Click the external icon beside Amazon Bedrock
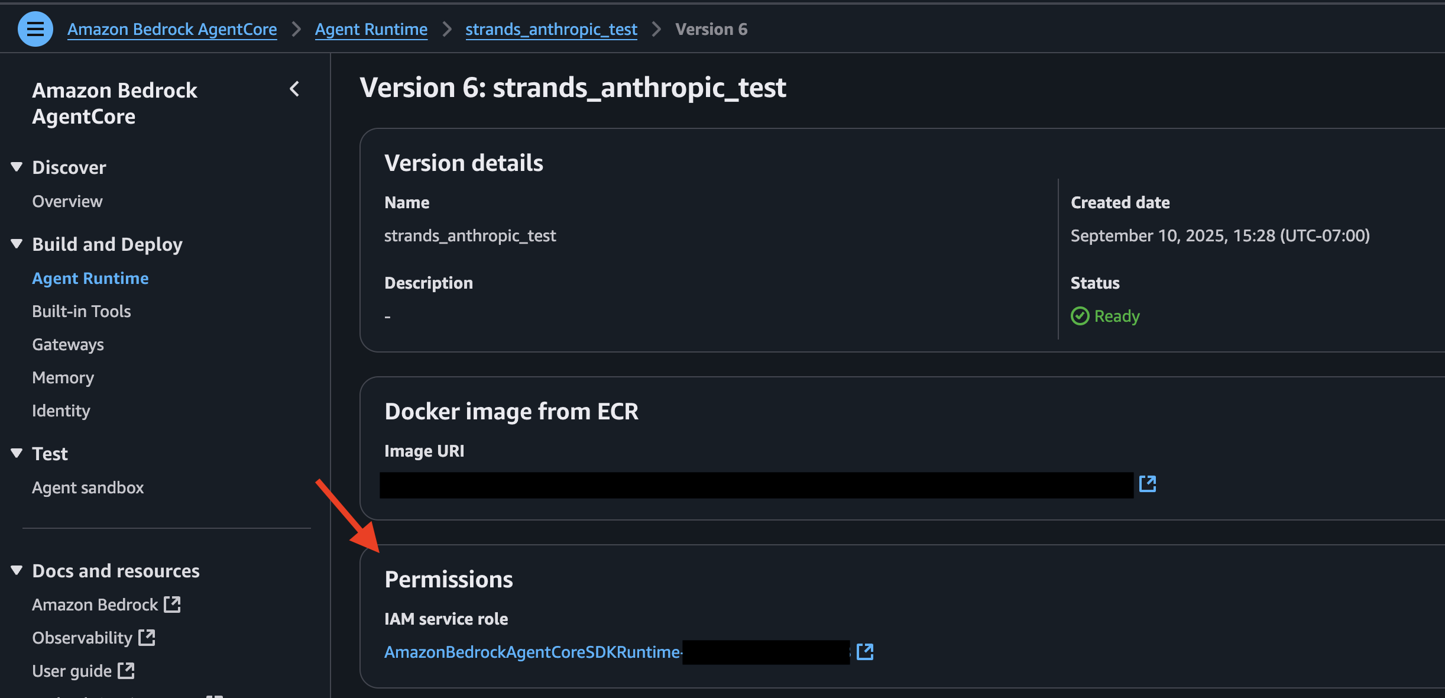This screenshot has height=698, width=1445. click(172, 605)
